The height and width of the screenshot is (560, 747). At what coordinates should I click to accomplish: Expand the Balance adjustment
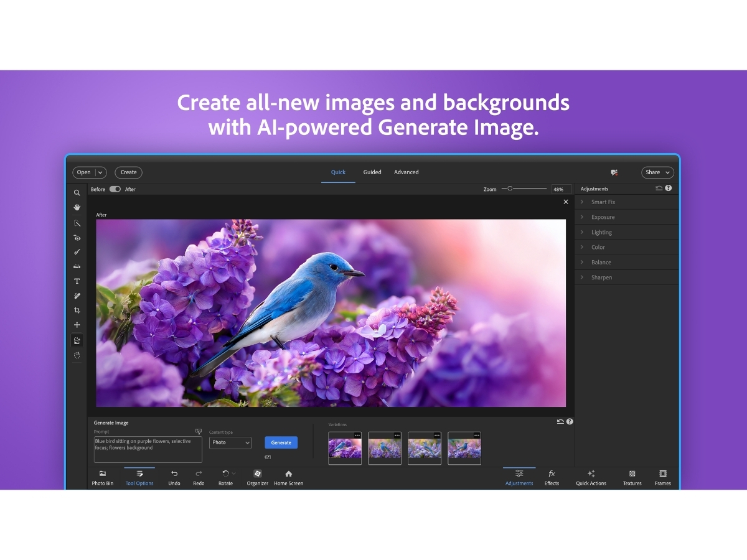(626, 262)
